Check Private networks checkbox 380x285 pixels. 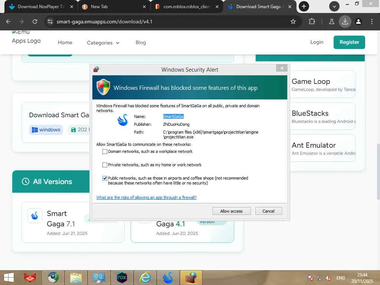click(105, 165)
